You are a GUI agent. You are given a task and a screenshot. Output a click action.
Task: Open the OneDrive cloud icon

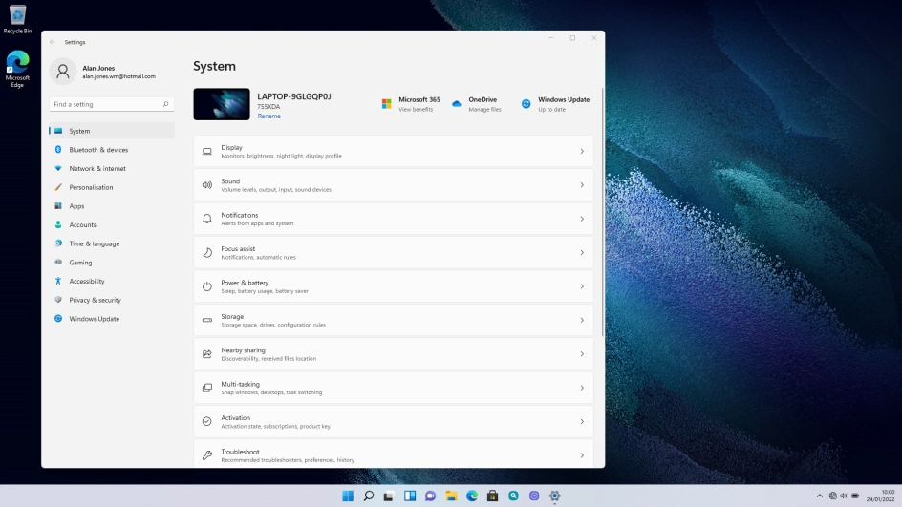(x=457, y=104)
